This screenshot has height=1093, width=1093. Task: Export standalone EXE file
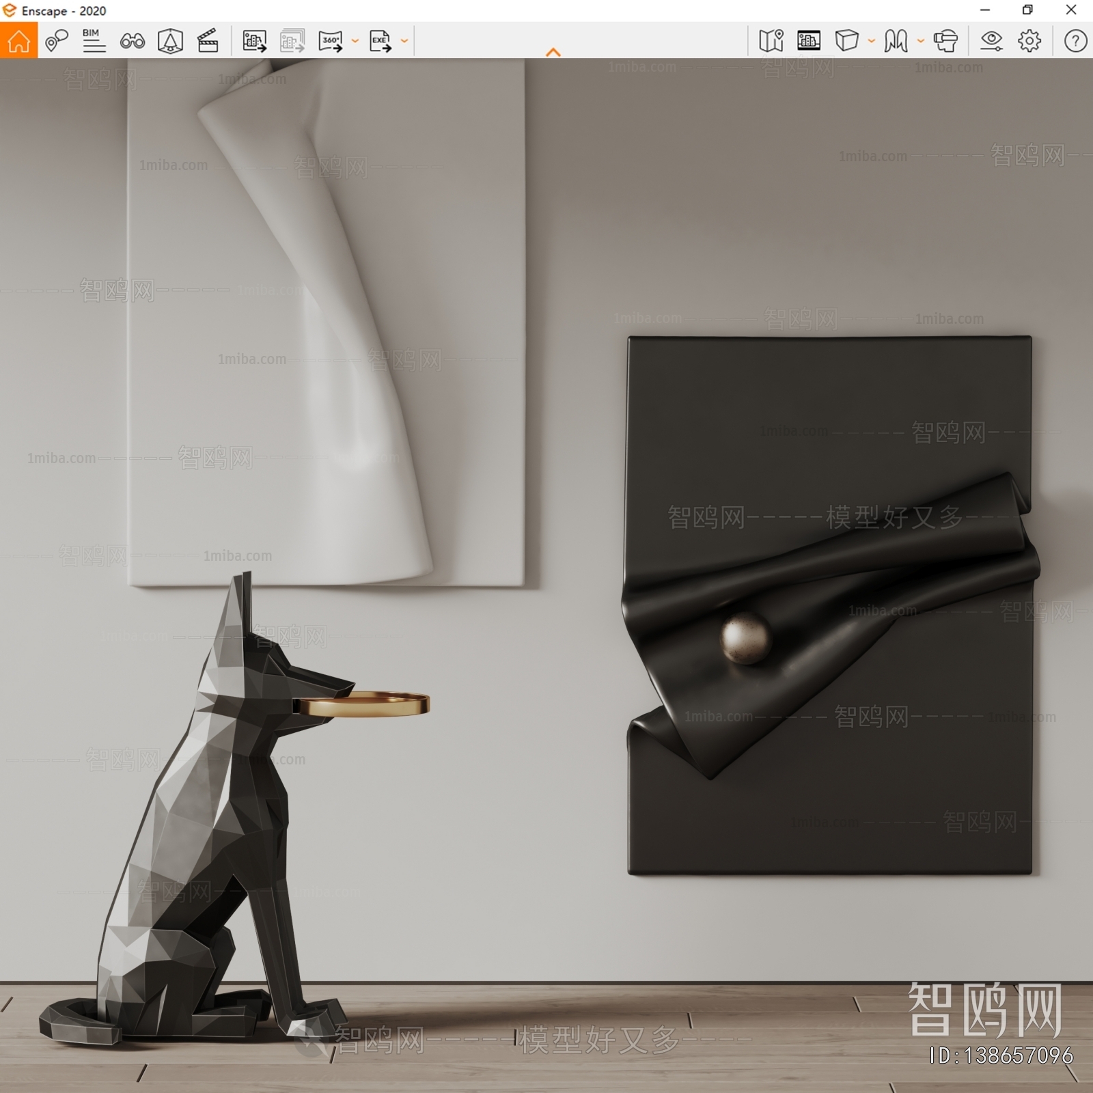tap(381, 41)
